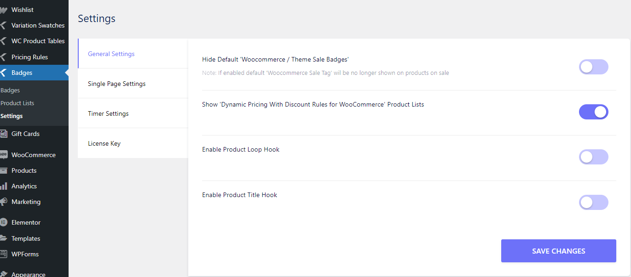
Task: Go to Products menu link
Action: click(24, 170)
